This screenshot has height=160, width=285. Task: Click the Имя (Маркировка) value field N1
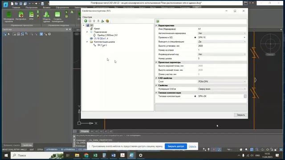coord(222,29)
